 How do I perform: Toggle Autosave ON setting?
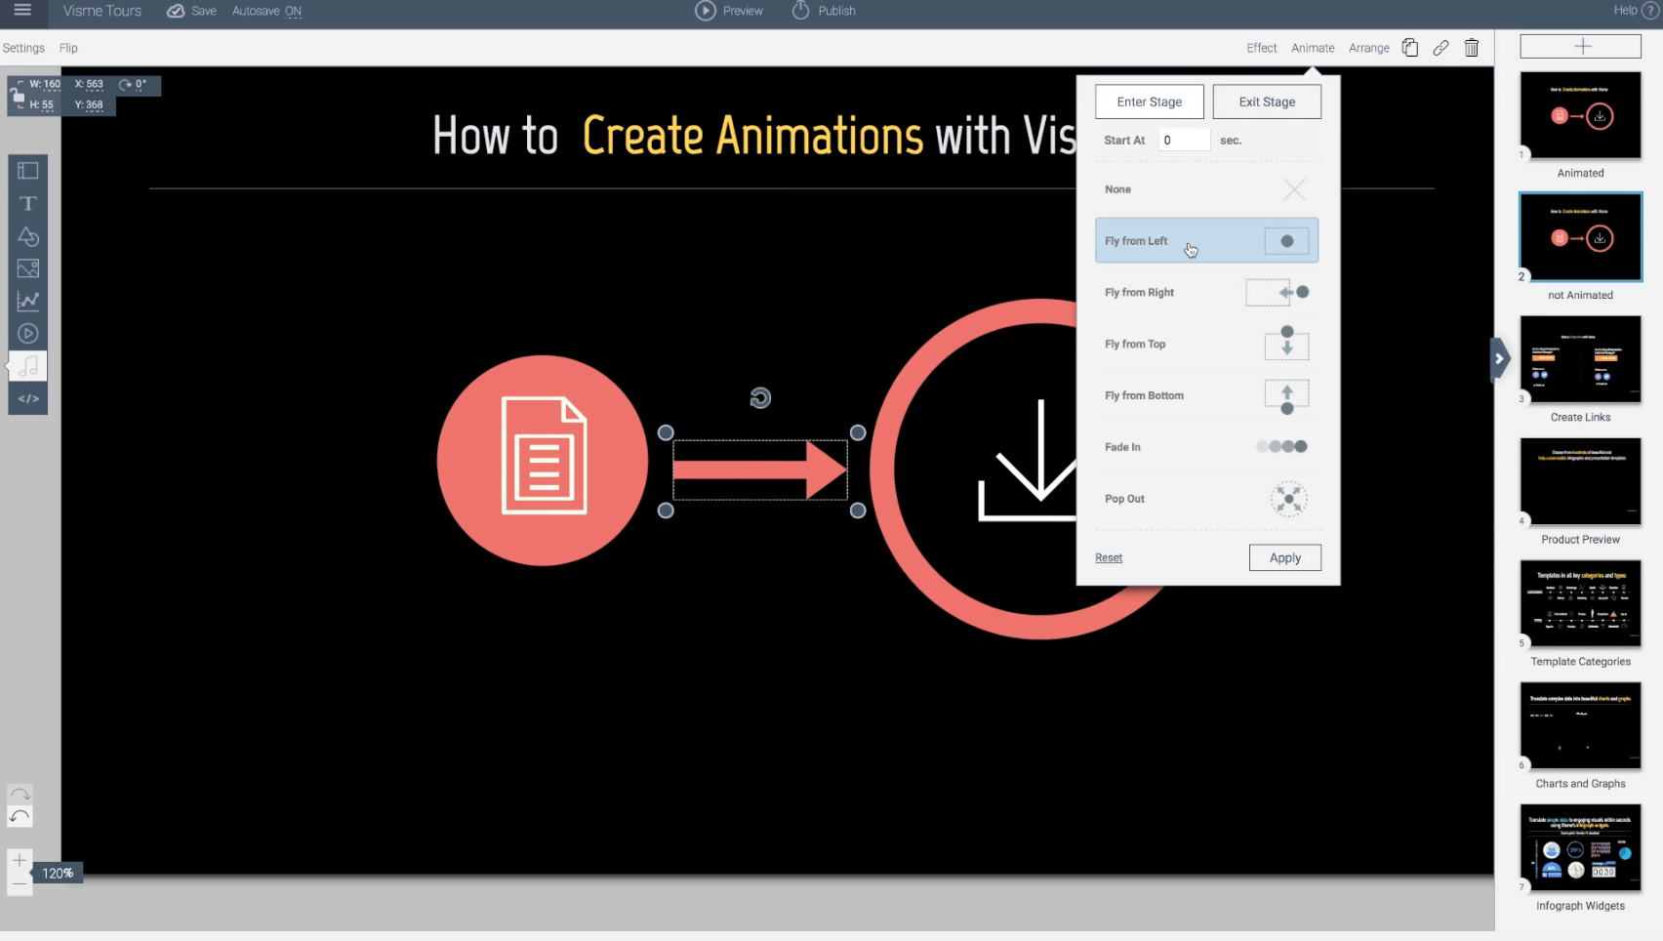(x=266, y=11)
